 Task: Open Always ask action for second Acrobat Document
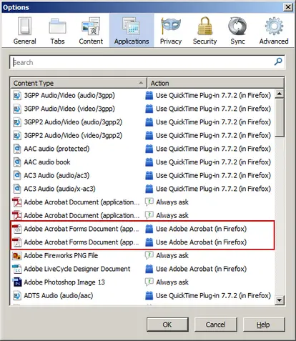pyautogui.click(x=172, y=216)
